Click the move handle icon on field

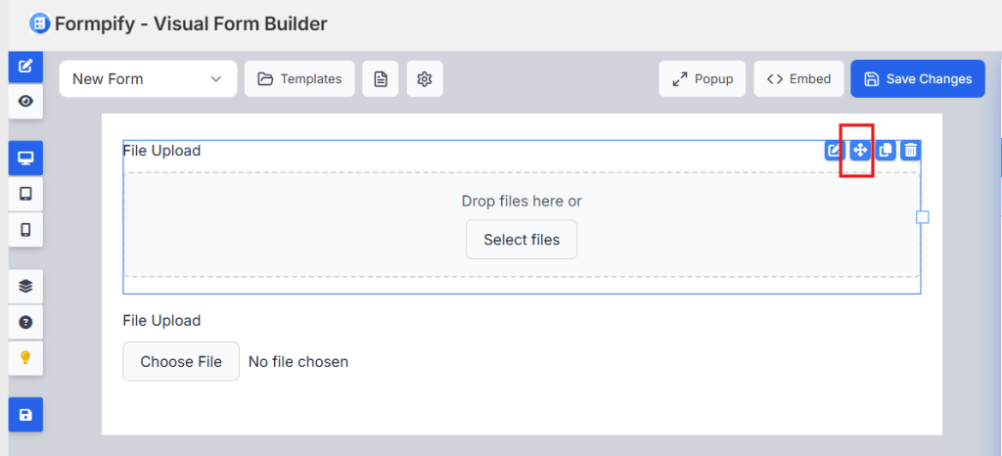point(860,151)
